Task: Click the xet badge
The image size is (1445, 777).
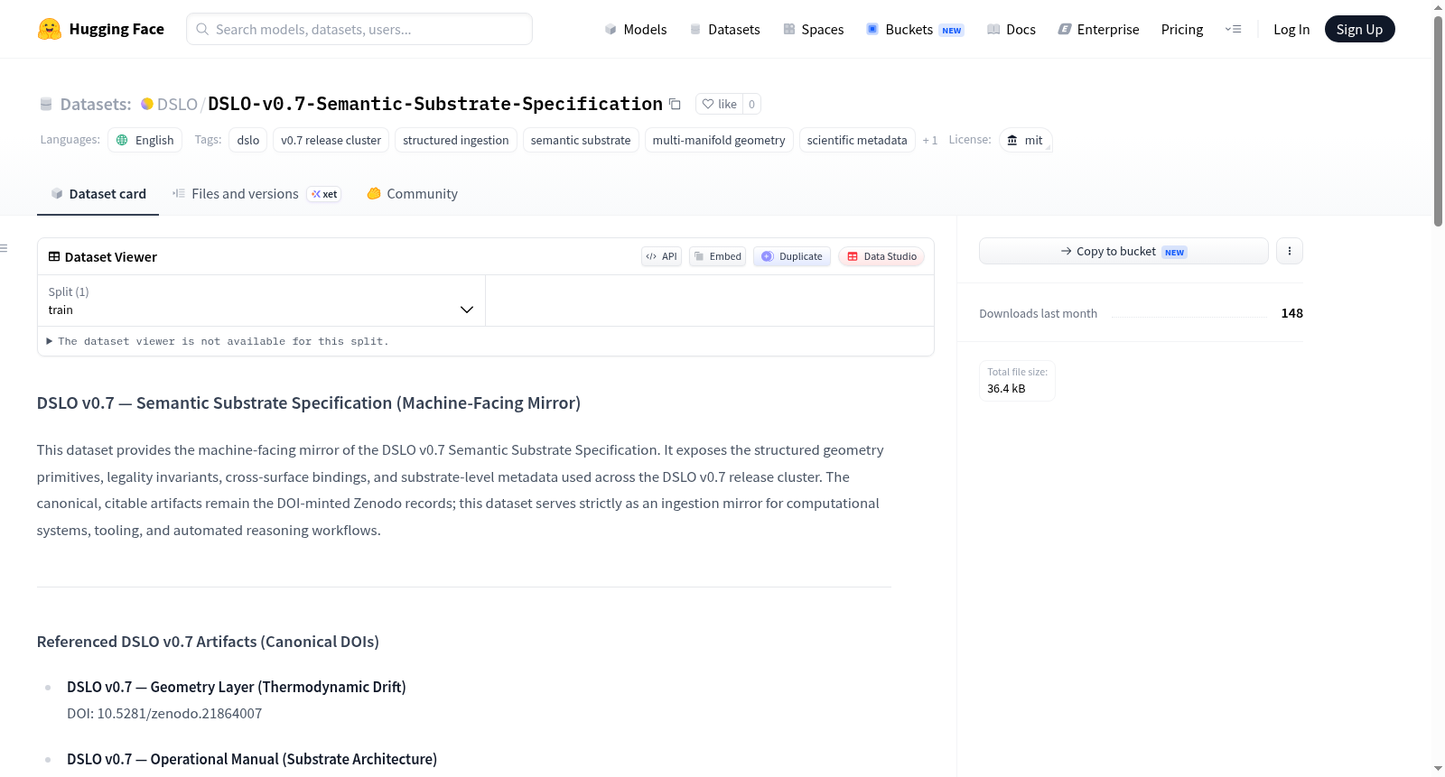Action: 324,194
